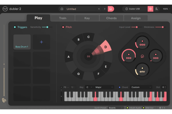This screenshot has width=172, height=114.
Task: Save the preset with the red save icon
Action: click(x=111, y=9)
